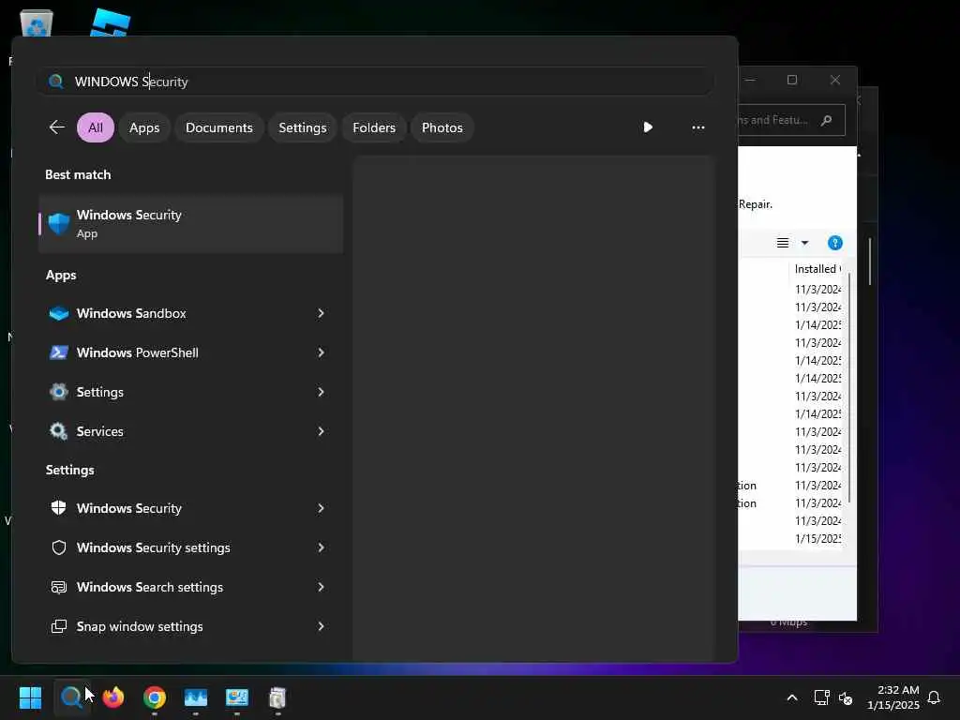Expand Windows PowerShell result chevron
Image resolution: width=960 pixels, height=720 pixels.
(x=321, y=352)
